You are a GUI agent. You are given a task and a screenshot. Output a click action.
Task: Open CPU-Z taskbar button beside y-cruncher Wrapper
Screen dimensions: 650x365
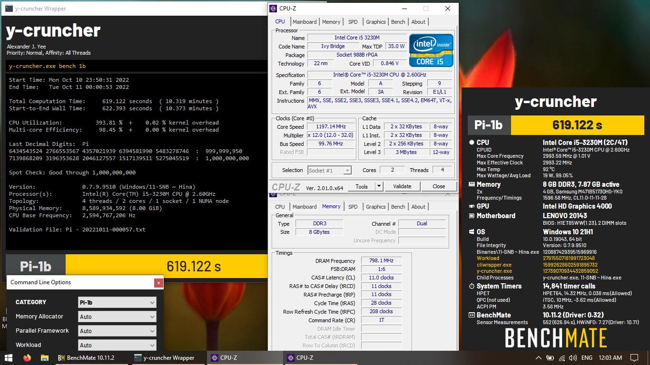[x=245, y=358]
